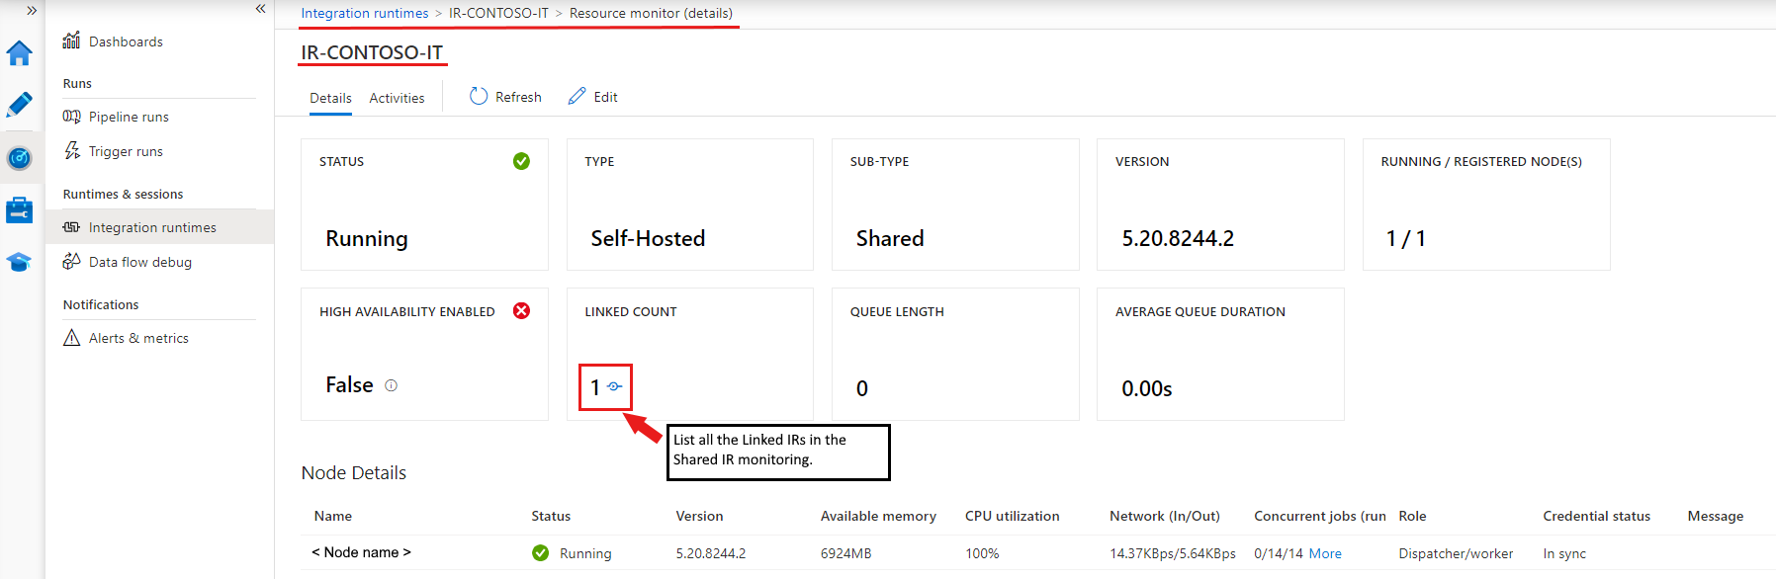Open Dashboards in the sidebar

(126, 41)
